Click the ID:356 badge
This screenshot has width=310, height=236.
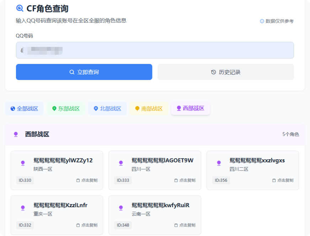[221, 180]
